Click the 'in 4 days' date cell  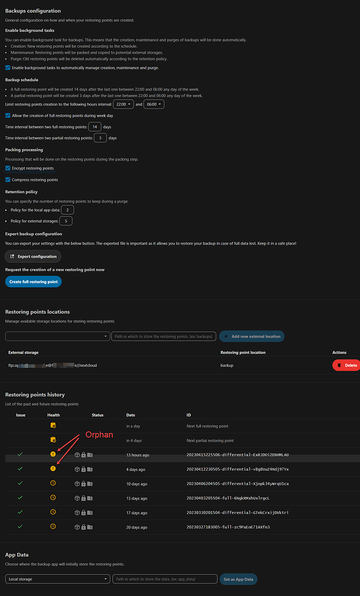click(134, 440)
